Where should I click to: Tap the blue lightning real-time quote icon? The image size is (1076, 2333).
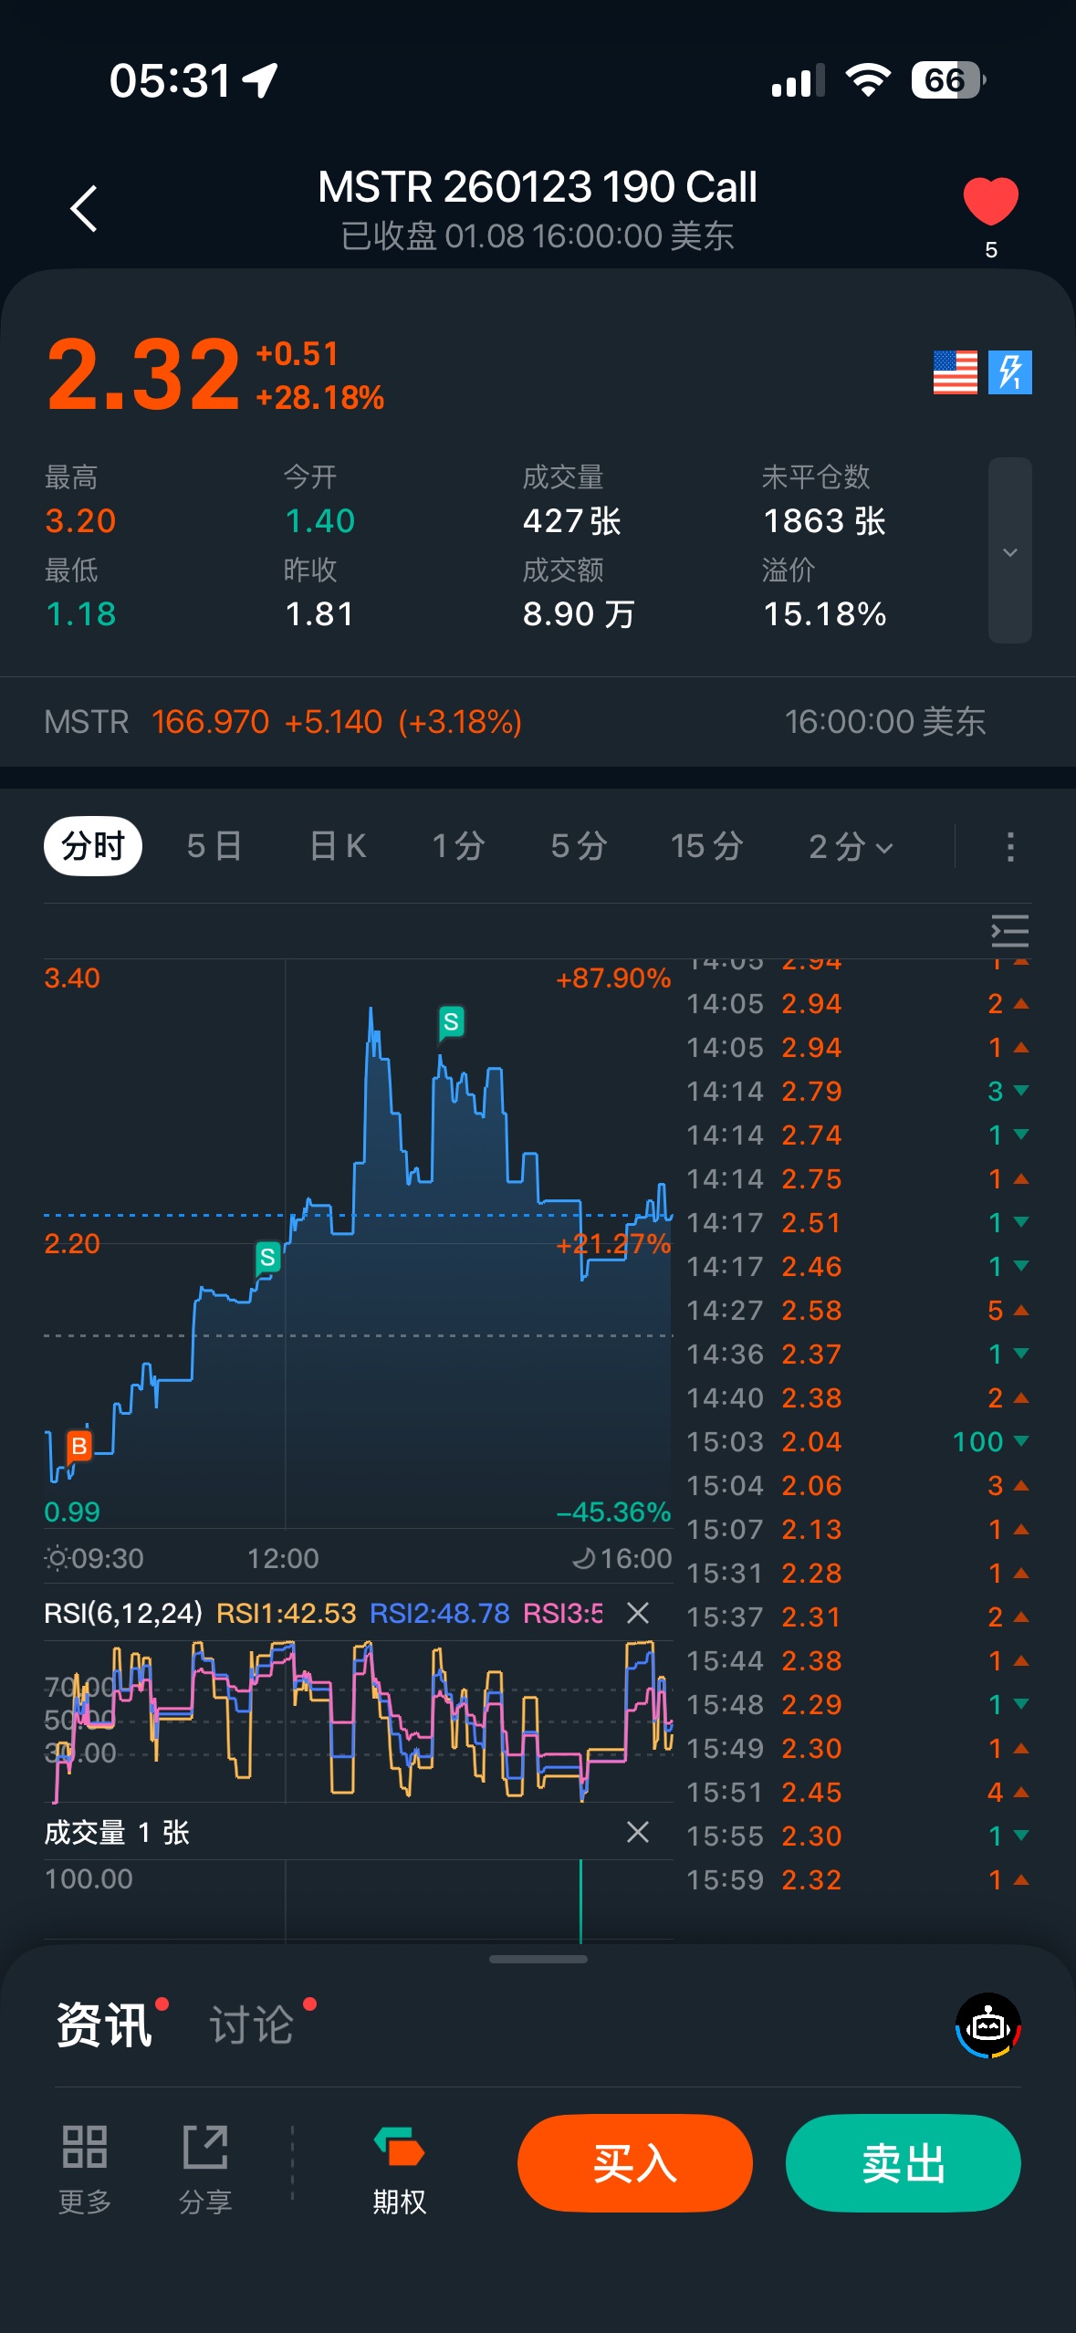point(1010,372)
